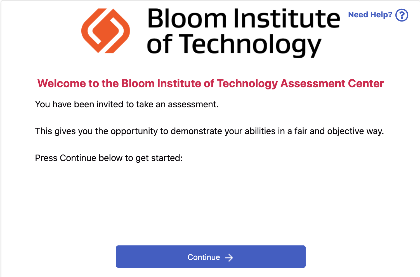Viewport: 420px width, 277px height.
Task: Select the Need Help? link text
Action: click(370, 15)
